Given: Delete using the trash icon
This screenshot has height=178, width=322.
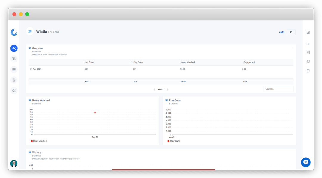Looking at the screenshot, I should (308, 71).
